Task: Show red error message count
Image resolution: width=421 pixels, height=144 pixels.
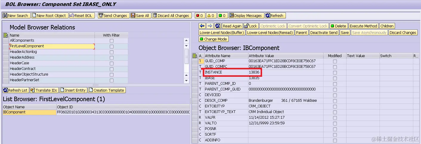Action: tap(199, 15)
